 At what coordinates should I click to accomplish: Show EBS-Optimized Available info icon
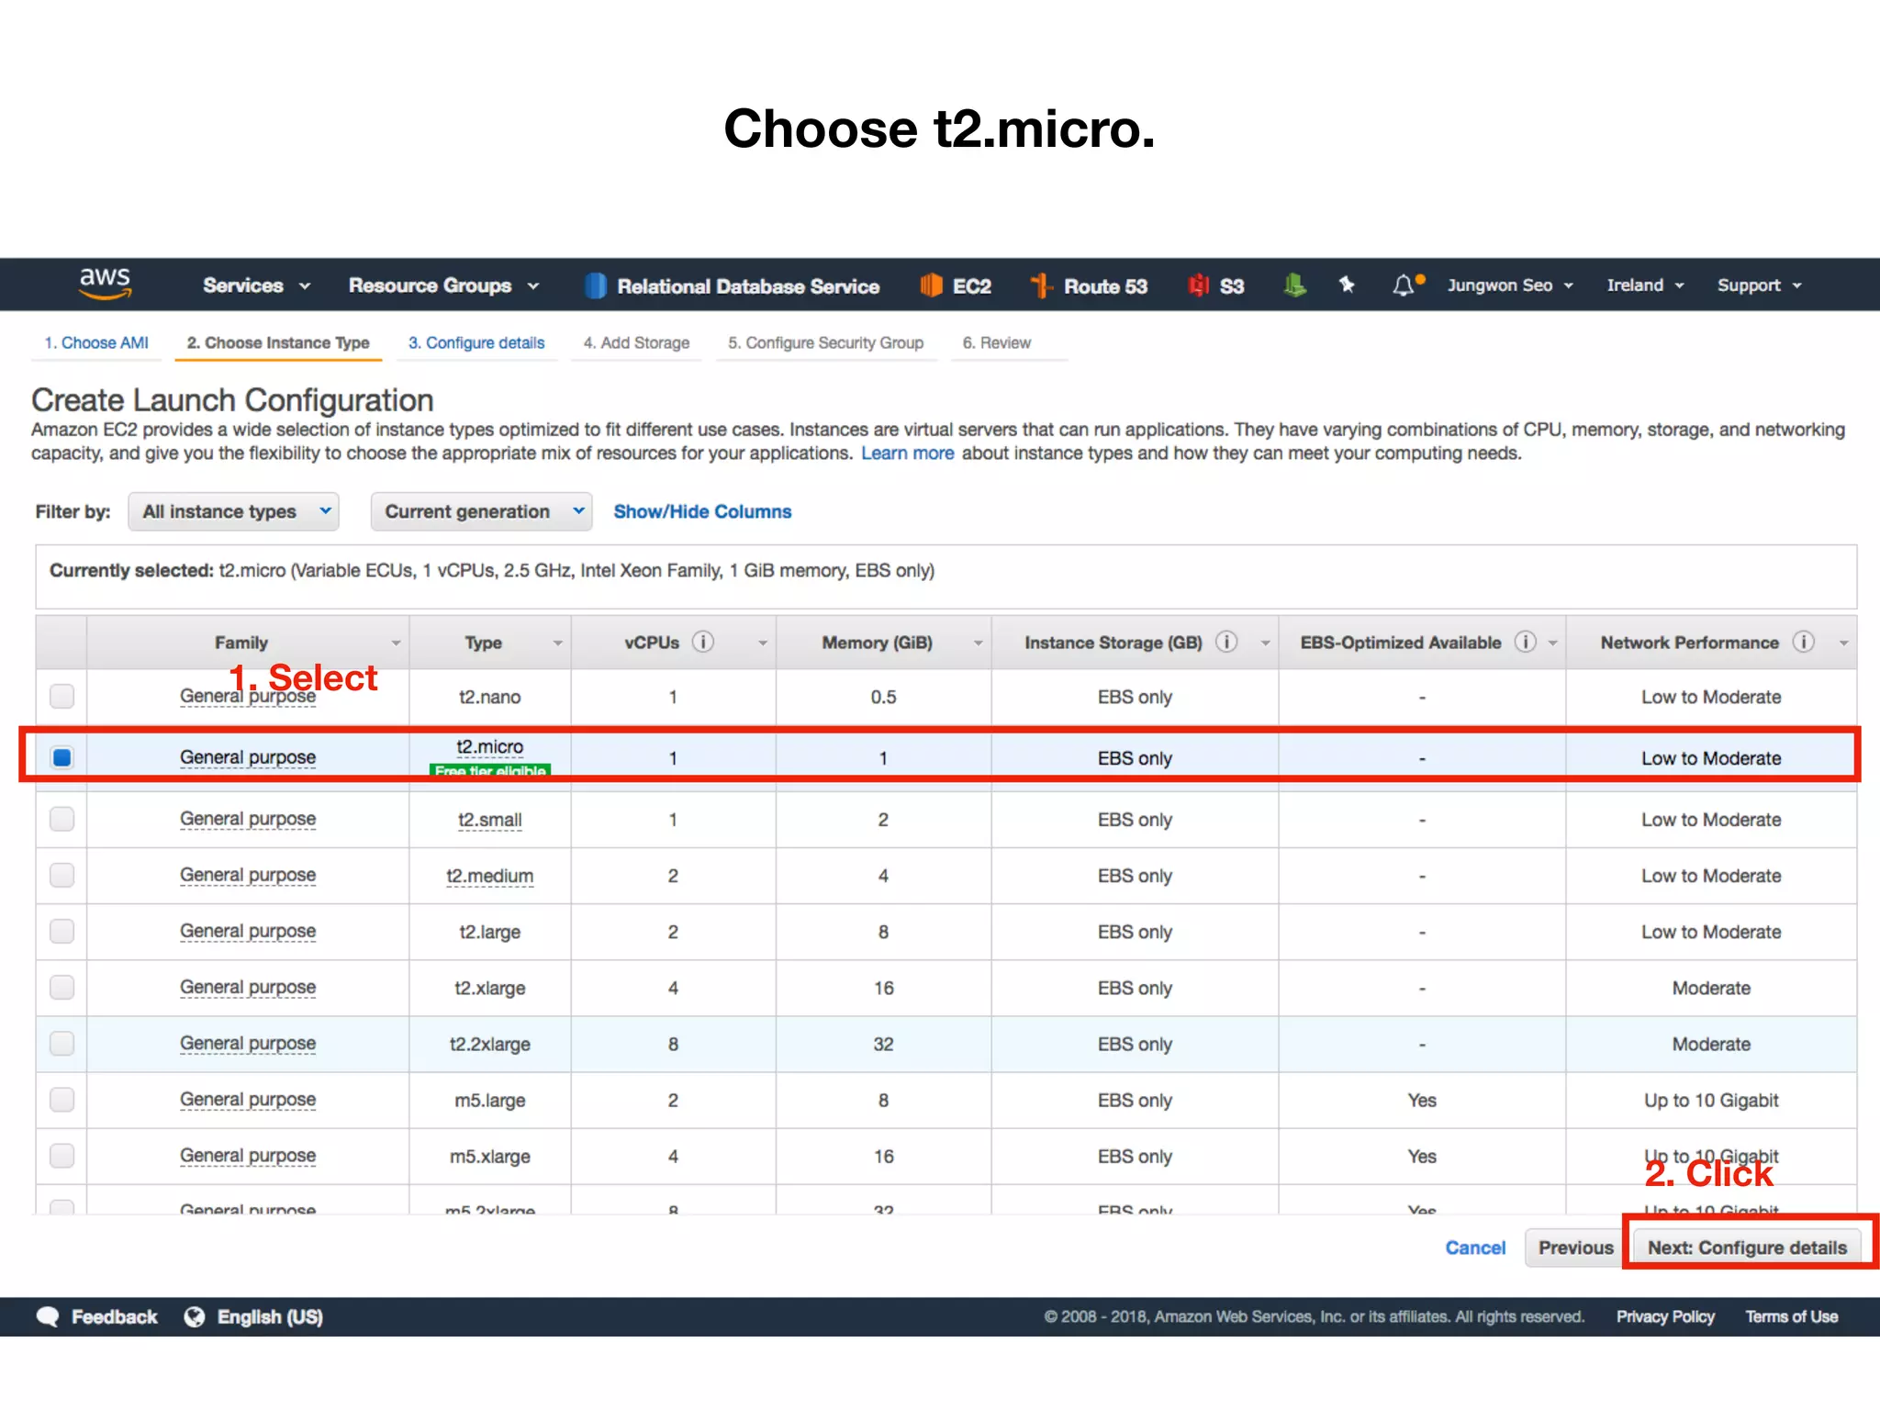(x=1526, y=642)
